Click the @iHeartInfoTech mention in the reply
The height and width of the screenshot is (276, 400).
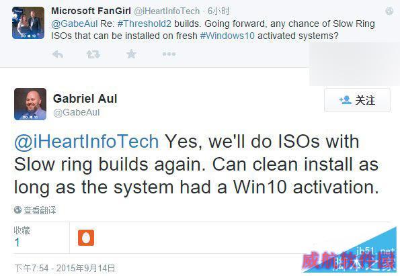click(x=87, y=141)
